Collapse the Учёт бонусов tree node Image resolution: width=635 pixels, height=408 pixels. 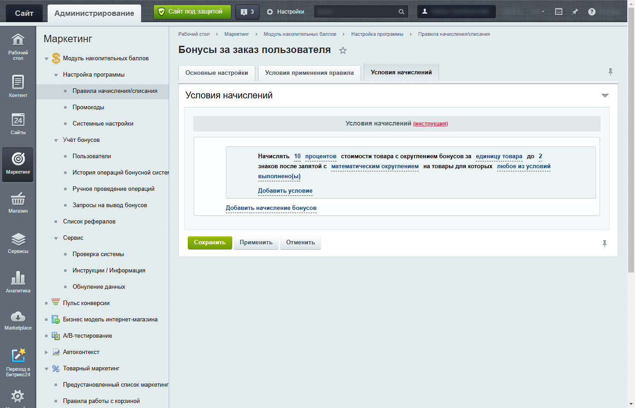point(56,141)
